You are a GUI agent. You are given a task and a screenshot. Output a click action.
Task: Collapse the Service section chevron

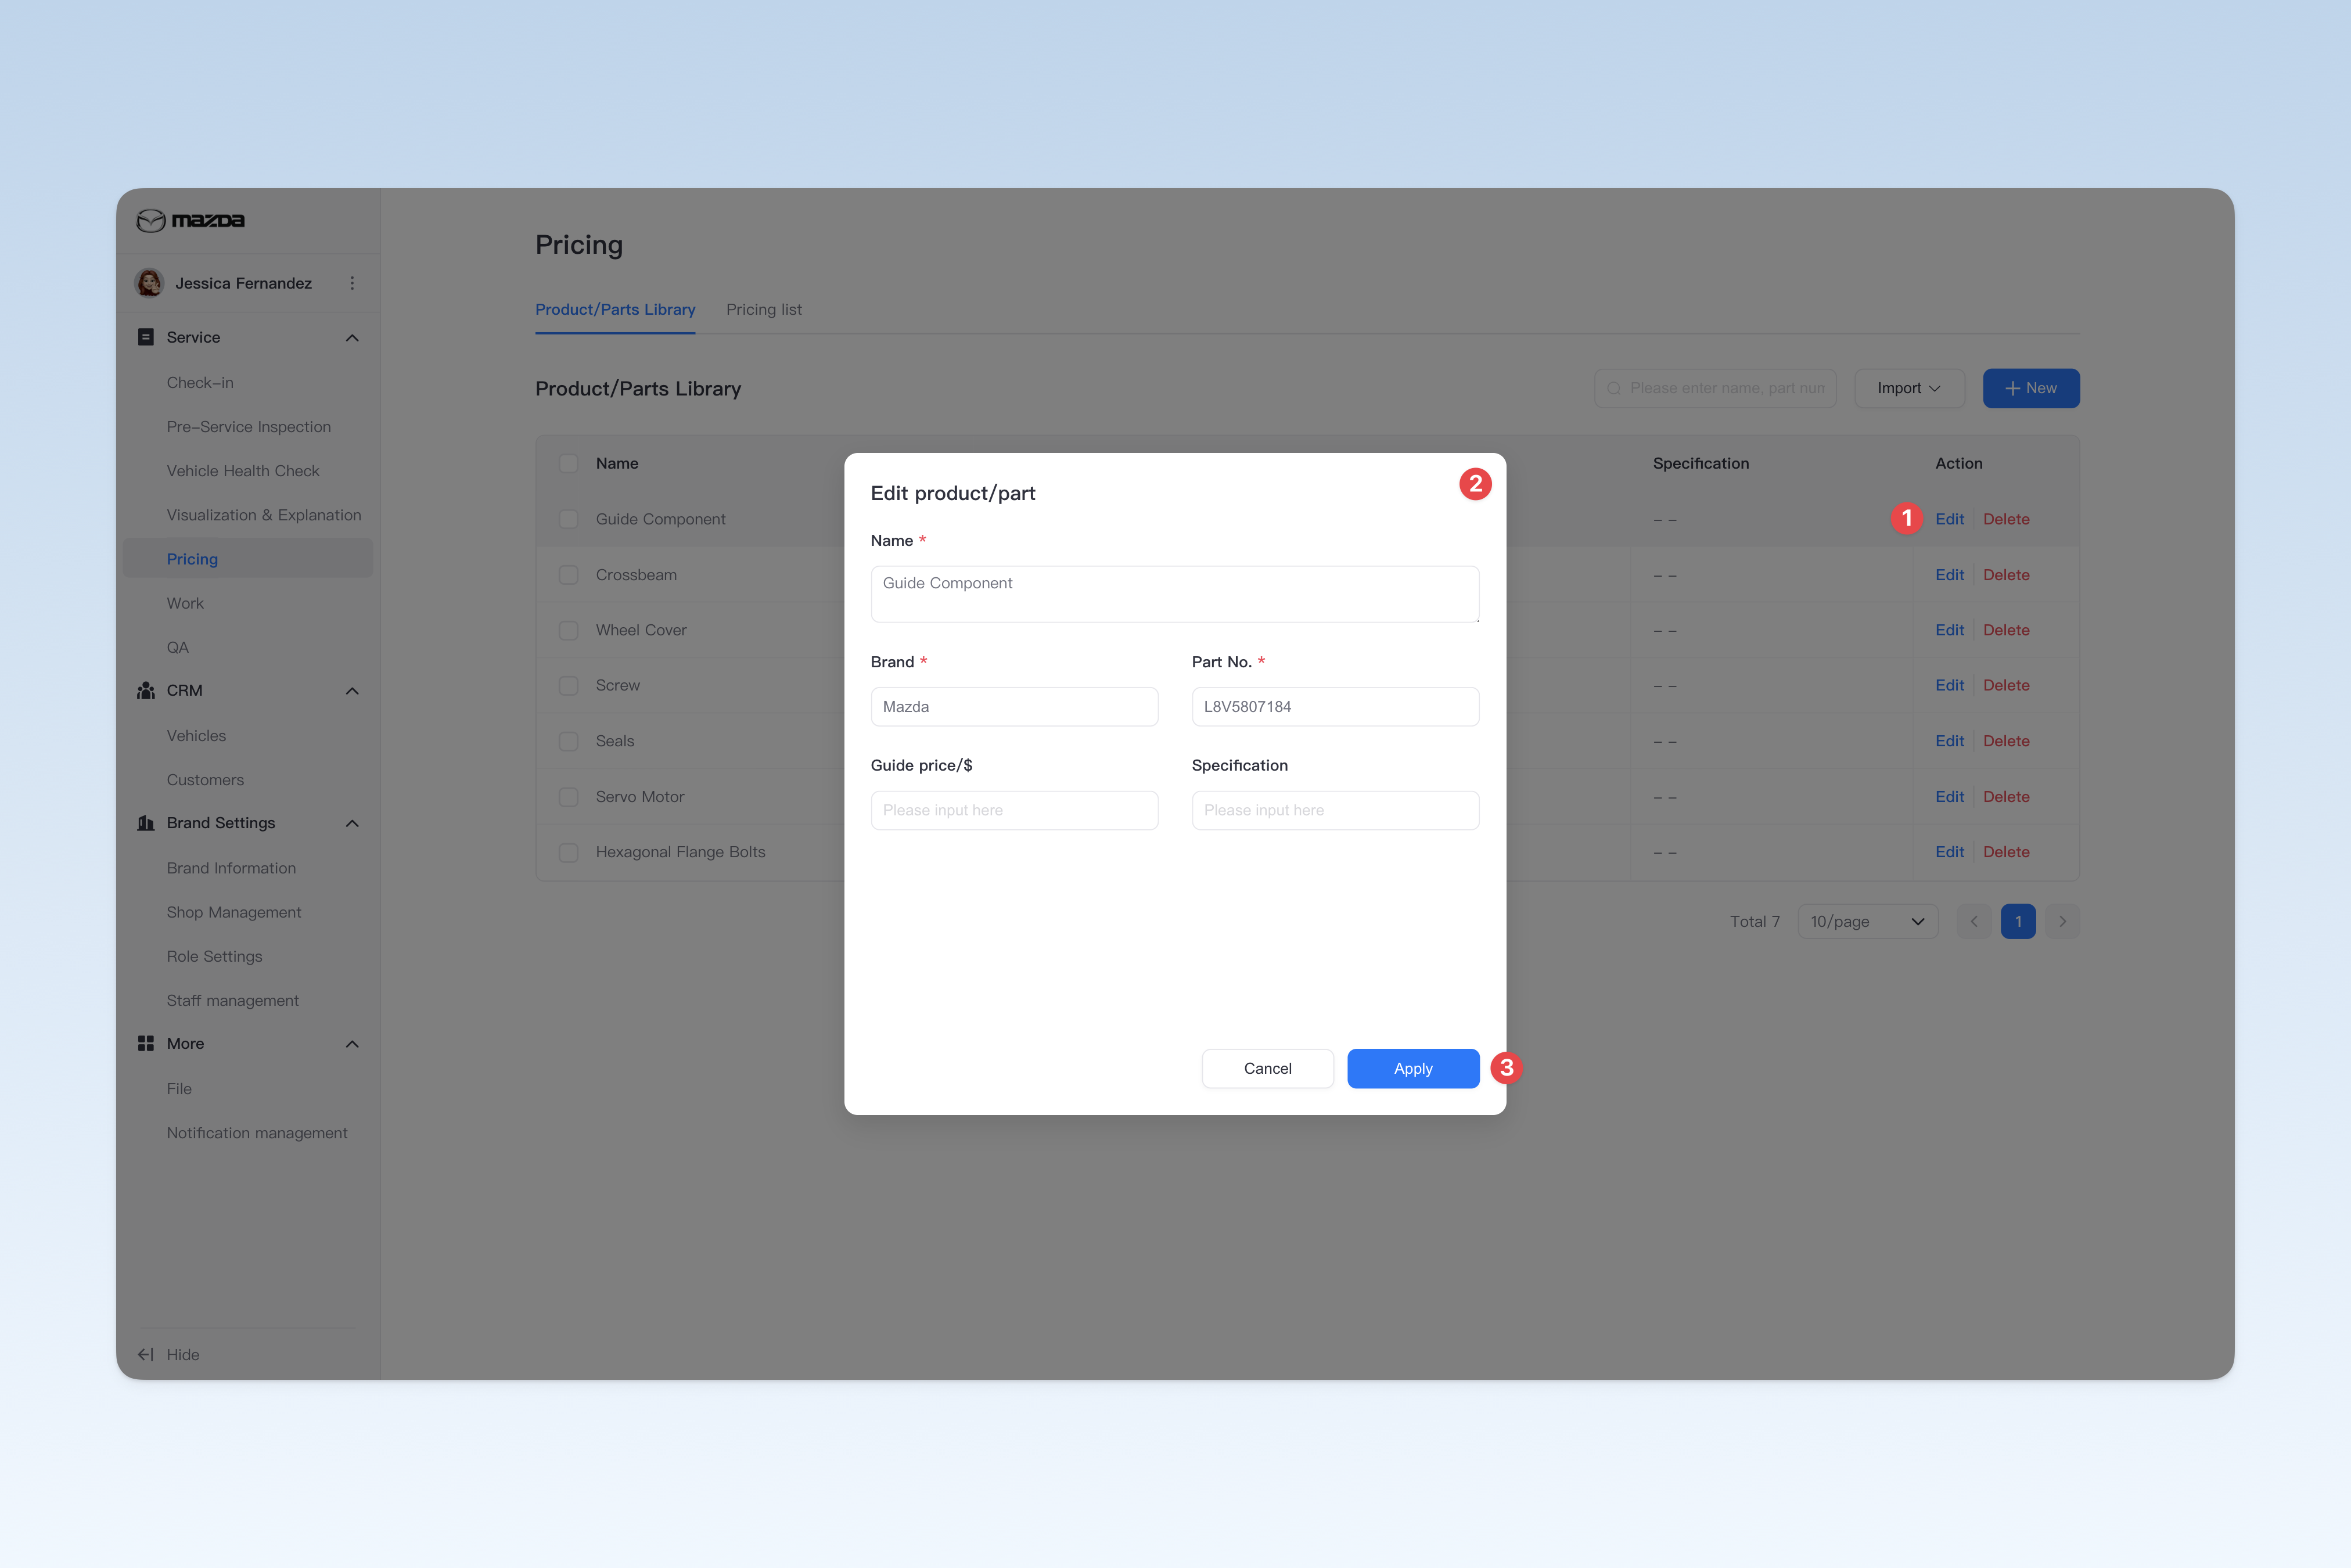[352, 338]
